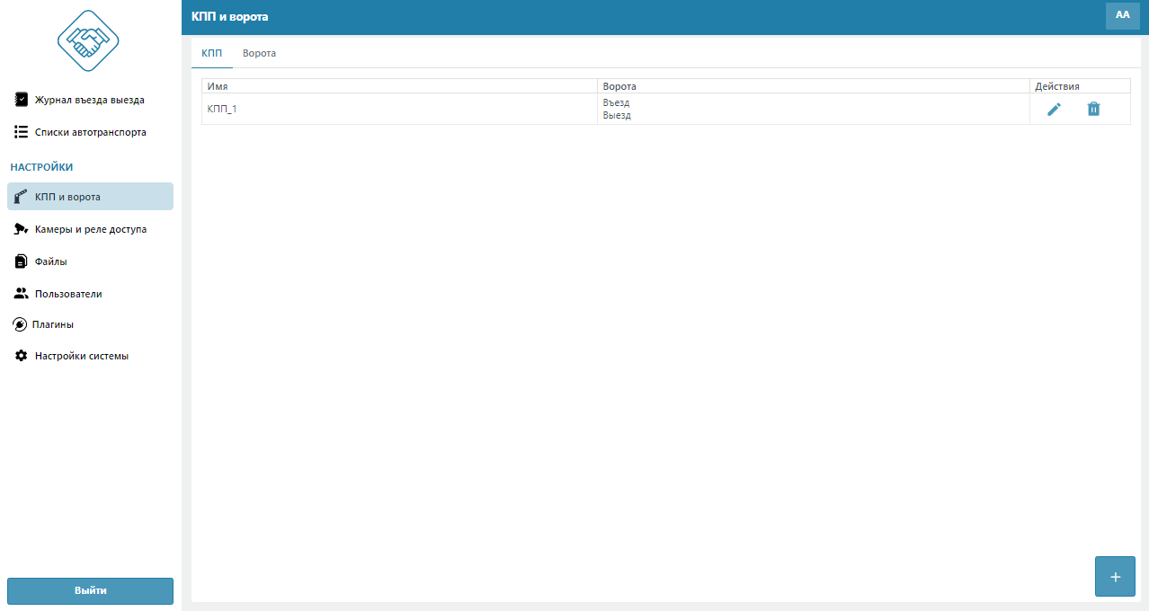The width and height of the screenshot is (1149, 611).
Task: Click the journal icon beside Журнал въезда выезда
Action: pos(22,100)
